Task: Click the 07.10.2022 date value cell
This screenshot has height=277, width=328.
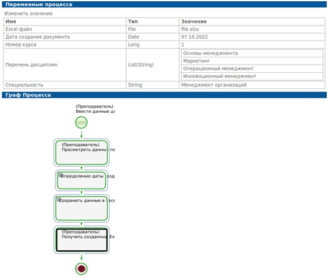Action: click(x=253, y=37)
